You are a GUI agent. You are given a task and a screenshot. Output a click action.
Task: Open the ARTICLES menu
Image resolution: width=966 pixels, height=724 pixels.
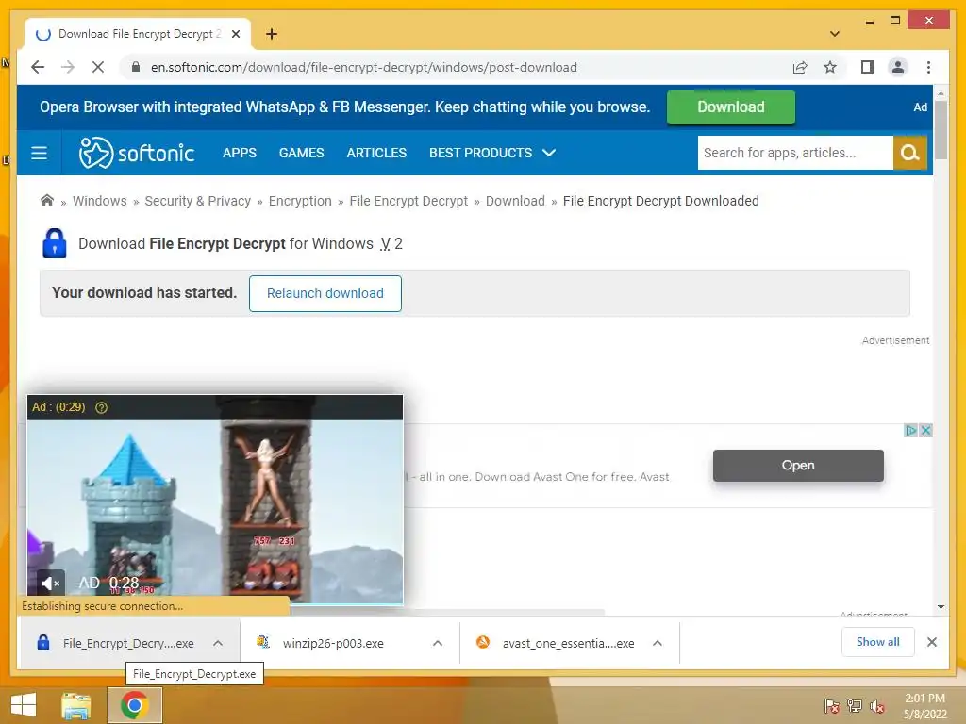pyautogui.click(x=376, y=153)
